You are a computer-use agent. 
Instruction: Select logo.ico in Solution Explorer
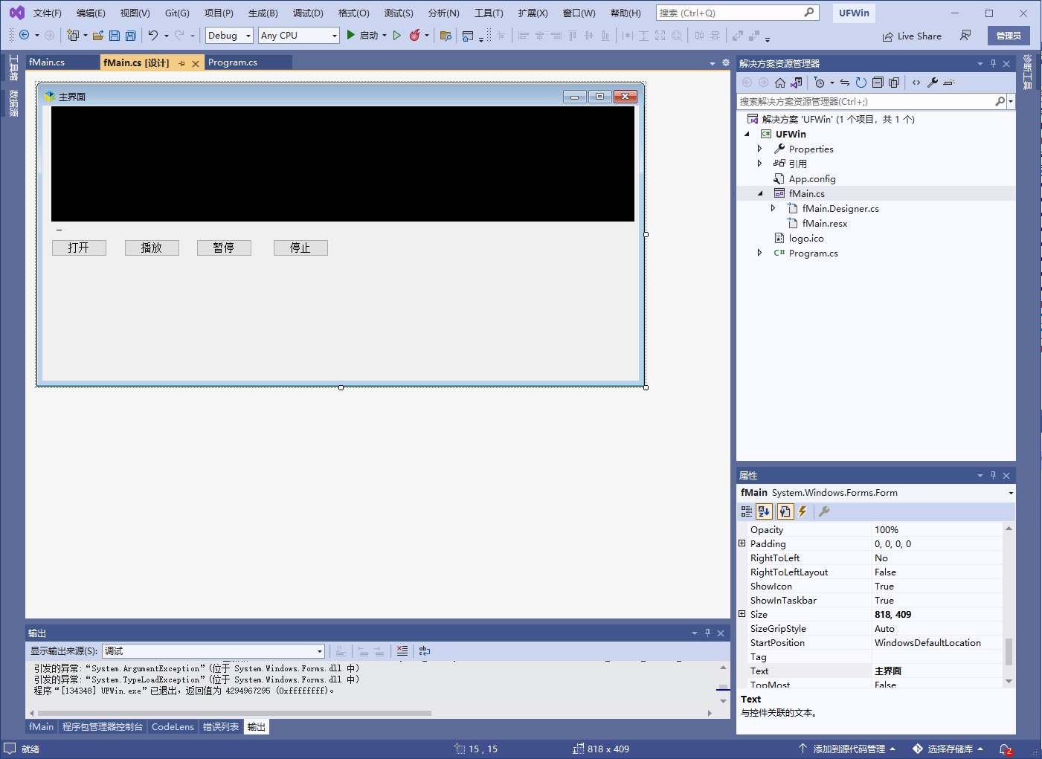click(x=805, y=238)
